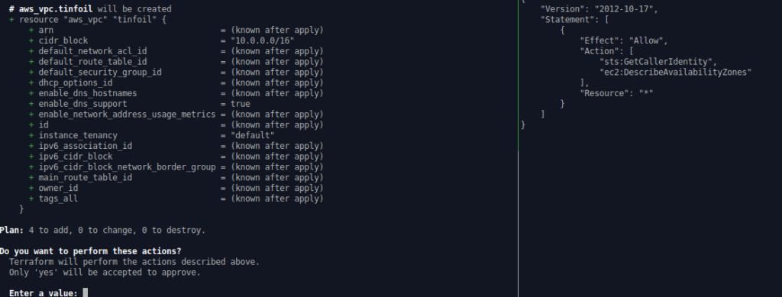Screen dimensions: 782x297
Task: Click the vertical divider between the panes
Action: coord(519,148)
